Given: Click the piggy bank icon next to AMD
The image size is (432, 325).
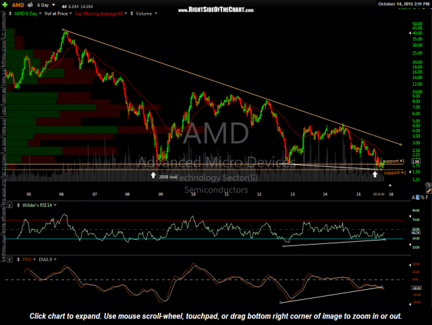Looking at the screenshot, I should [30, 5].
